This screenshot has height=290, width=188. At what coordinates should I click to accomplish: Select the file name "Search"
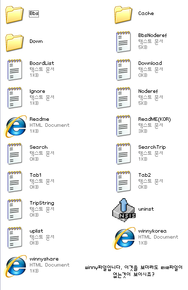tap(38, 147)
